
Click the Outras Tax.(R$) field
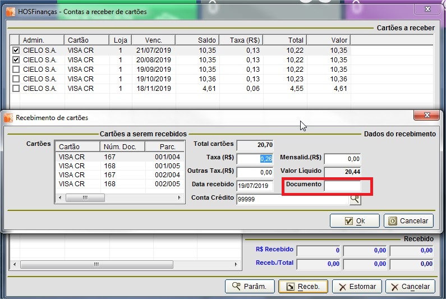[255, 172]
